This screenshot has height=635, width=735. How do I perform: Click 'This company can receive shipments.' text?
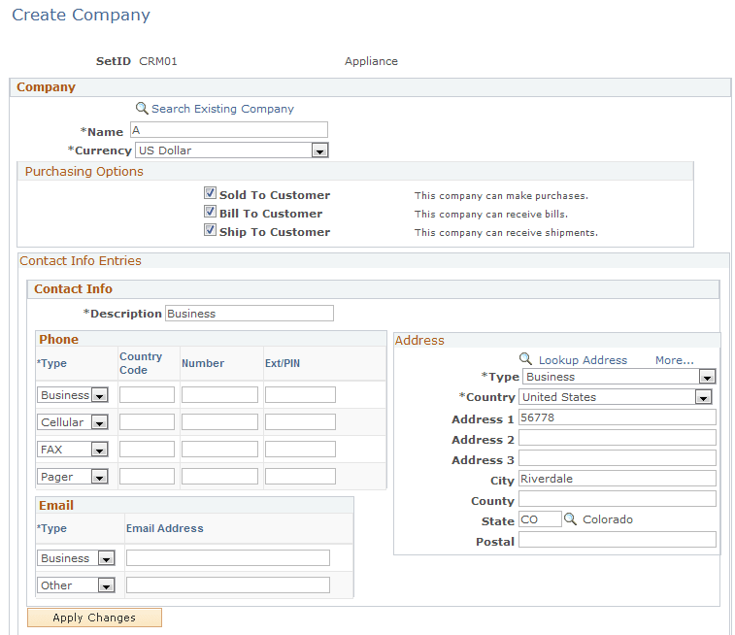[x=506, y=233]
